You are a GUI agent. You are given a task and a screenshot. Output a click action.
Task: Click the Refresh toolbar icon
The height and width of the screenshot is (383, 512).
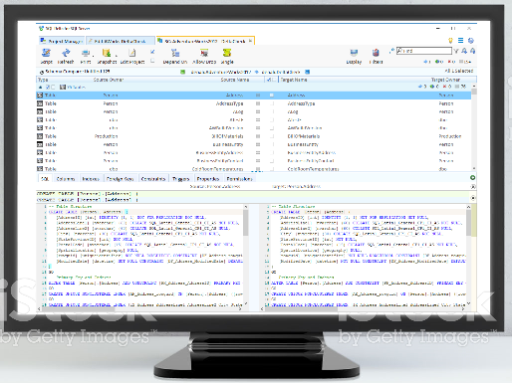[x=66, y=53]
